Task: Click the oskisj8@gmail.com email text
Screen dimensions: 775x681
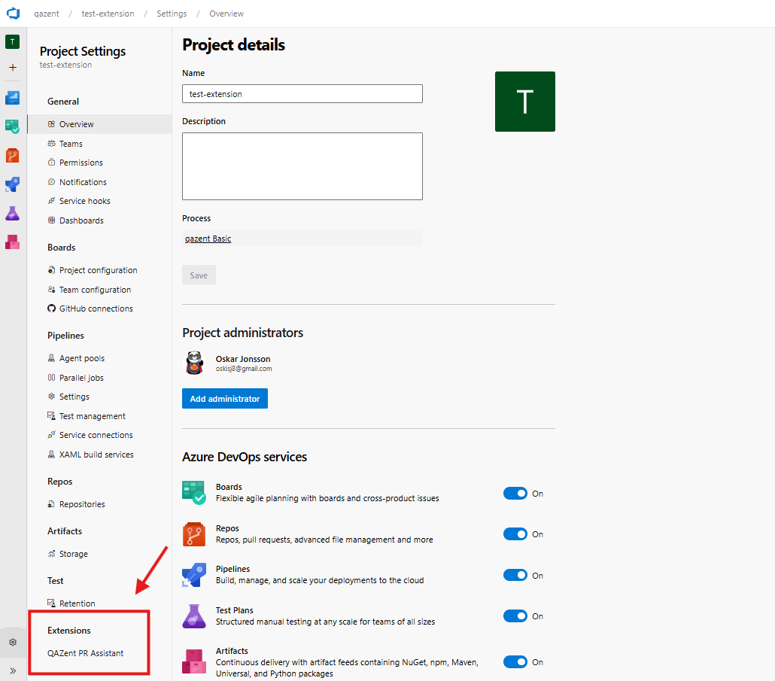Action: pos(244,369)
